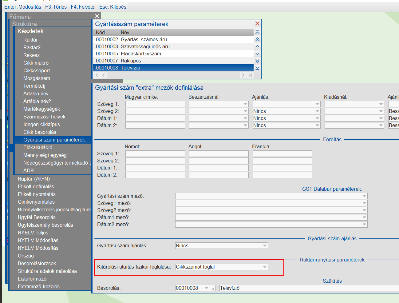This screenshot has width=399, height=303.
Task: Open Előkalkuláció menu item
Action: tap(38, 147)
